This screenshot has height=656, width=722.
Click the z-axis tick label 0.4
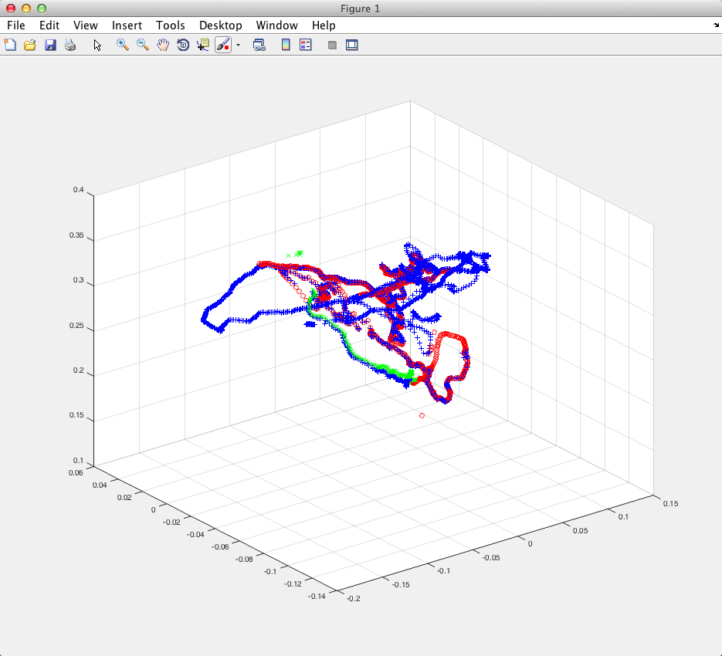pyautogui.click(x=78, y=190)
